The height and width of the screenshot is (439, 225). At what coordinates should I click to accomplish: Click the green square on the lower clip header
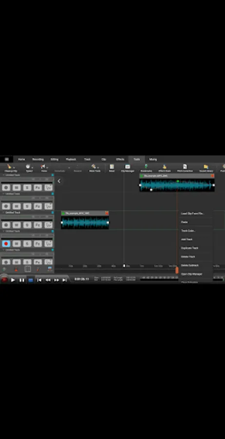pos(63,213)
